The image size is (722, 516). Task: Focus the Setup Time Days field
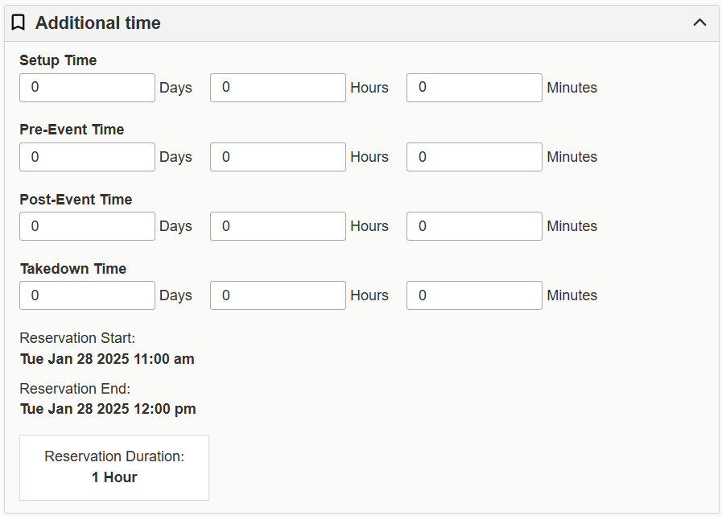tap(87, 88)
